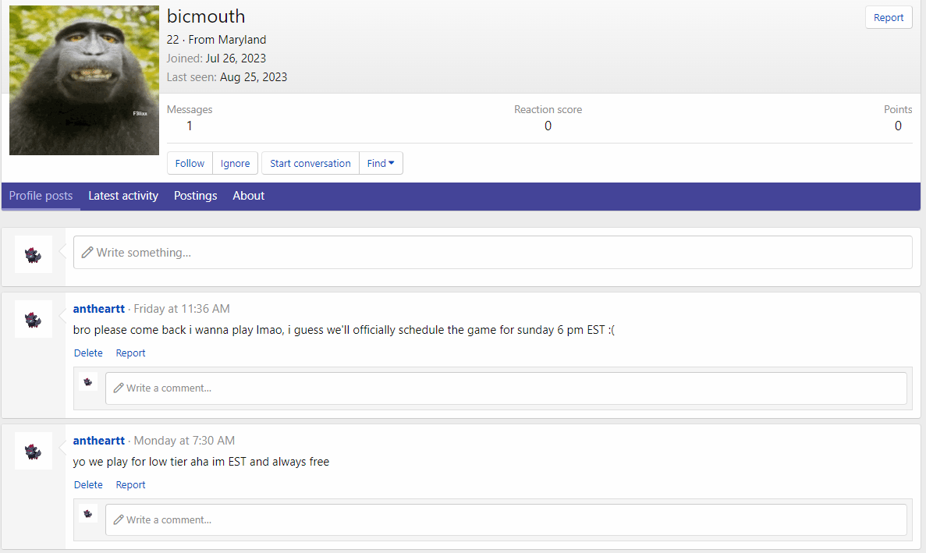Open the About tab
This screenshot has height=553, width=926.
click(248, 196)
